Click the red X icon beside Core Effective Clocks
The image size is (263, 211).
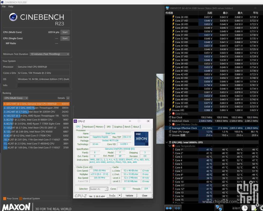pyautogui.click(x=173, y=124)
